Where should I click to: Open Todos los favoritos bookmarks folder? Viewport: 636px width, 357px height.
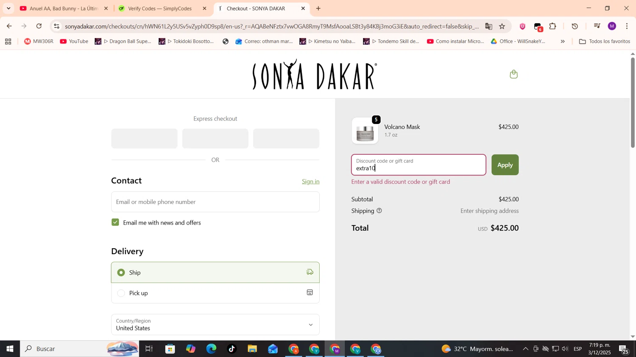(x=605, y=41)
